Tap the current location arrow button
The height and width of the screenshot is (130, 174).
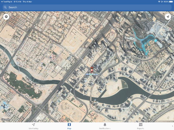pyautogui.click(x=168, y=17)
